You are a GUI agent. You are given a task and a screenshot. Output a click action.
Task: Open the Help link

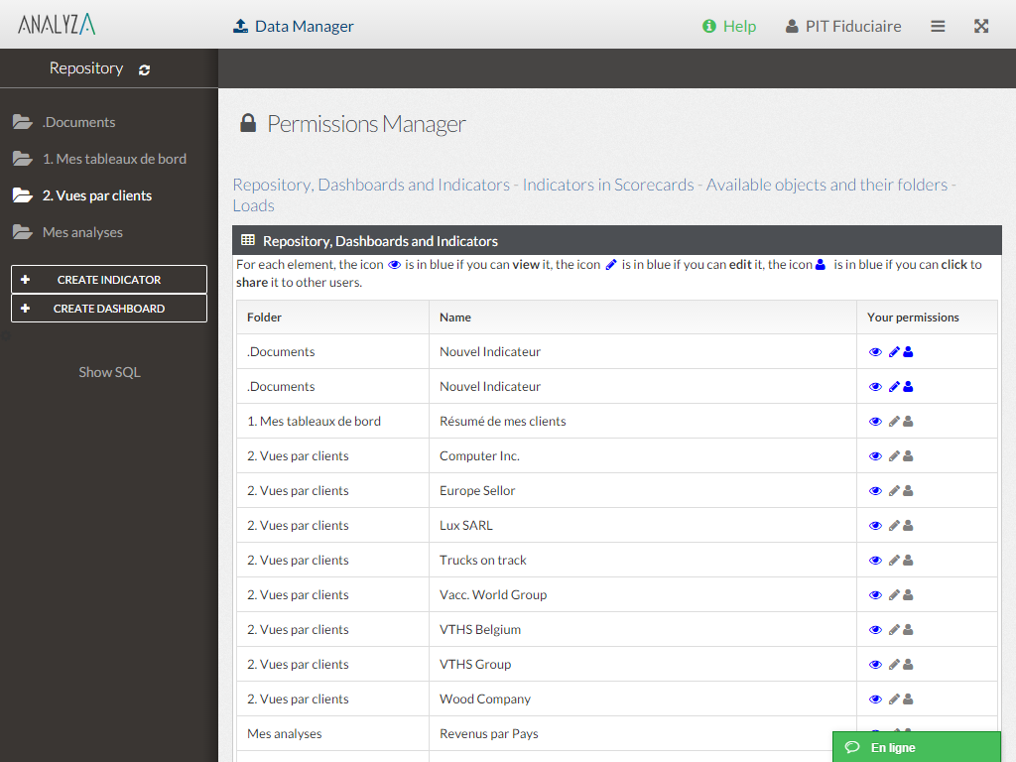[x=729, y=26]
